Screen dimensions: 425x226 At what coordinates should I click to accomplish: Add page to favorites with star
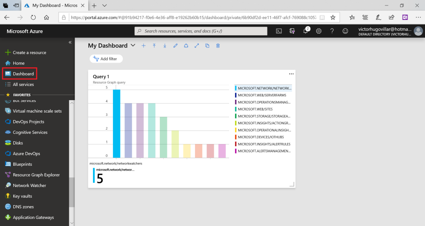pyautogui.click(x=333, y=17)
